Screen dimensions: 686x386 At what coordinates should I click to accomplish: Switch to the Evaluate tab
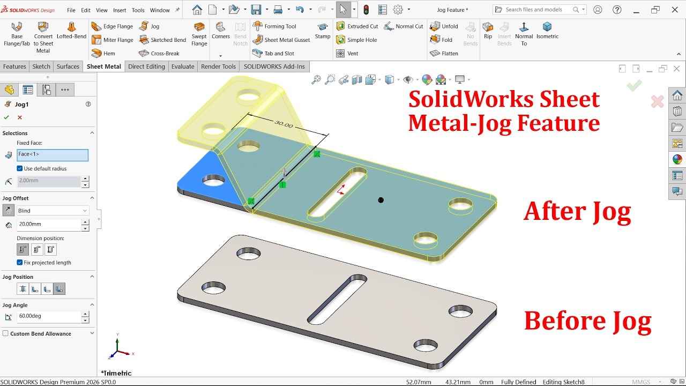(183, 66)
